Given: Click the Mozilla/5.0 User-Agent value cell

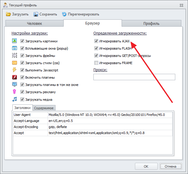Looking at the screenshot, I should pyautogui.click(x=110, y=115).
